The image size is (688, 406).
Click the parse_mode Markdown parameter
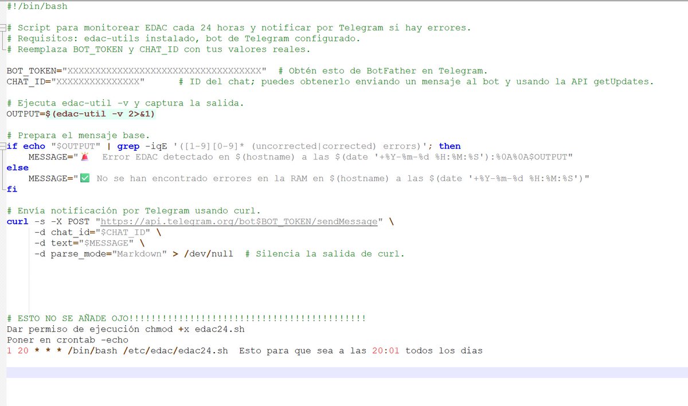[x=86, y=253]
